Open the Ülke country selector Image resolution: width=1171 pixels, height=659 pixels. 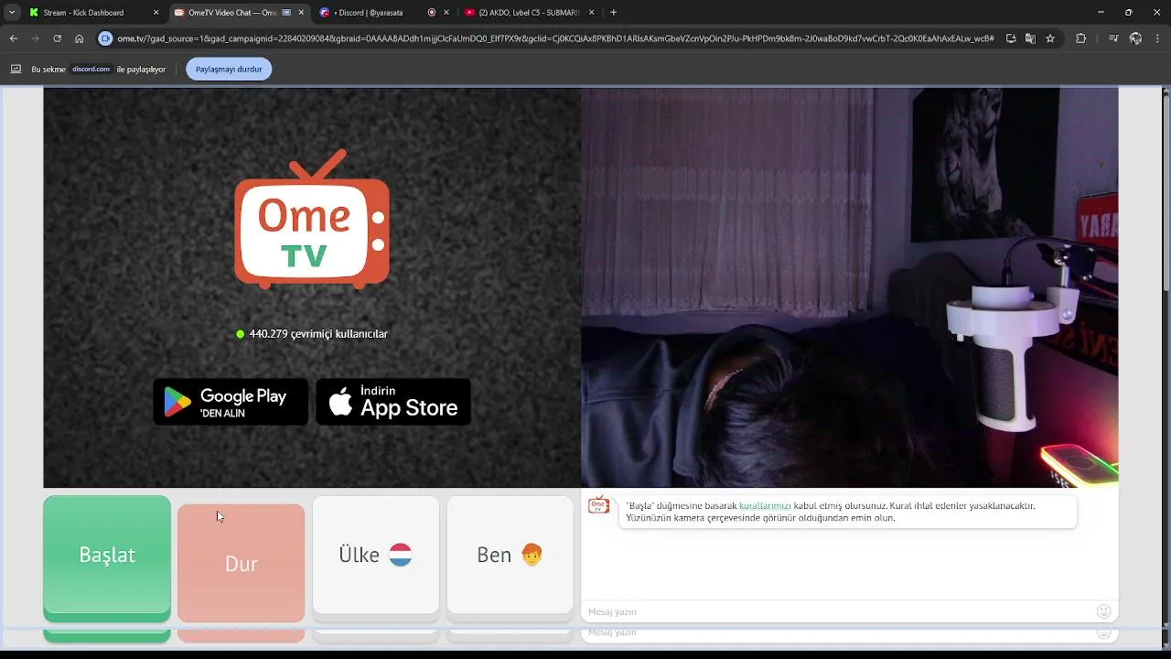click(376, 555)
